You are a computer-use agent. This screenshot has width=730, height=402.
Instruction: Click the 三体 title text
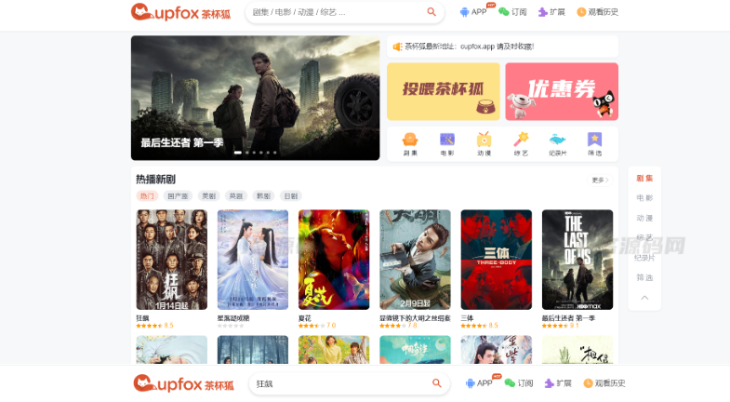[467, 318]
